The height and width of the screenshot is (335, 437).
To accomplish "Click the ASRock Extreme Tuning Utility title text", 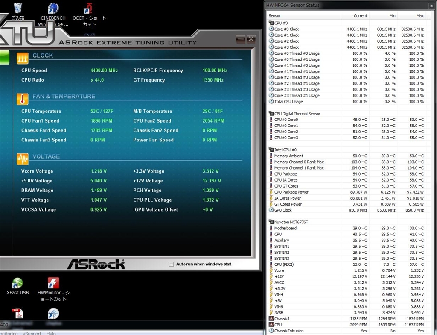I will click(128, 43).
